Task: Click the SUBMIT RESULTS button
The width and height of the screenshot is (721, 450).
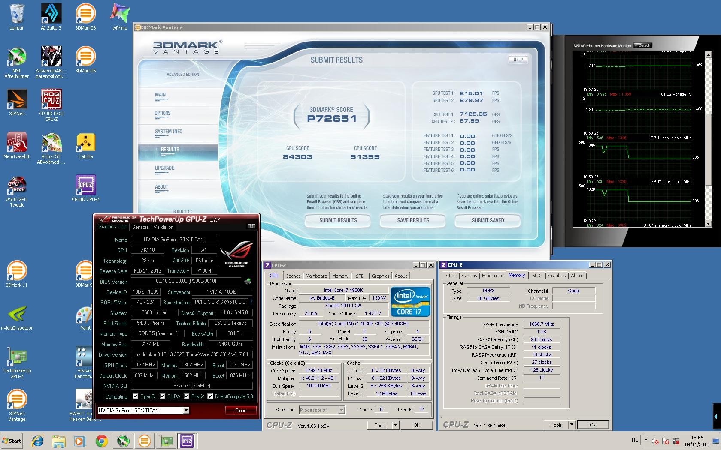Action: pos(338,221)
